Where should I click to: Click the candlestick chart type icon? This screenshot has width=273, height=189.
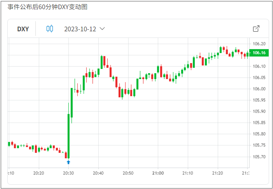50,29
